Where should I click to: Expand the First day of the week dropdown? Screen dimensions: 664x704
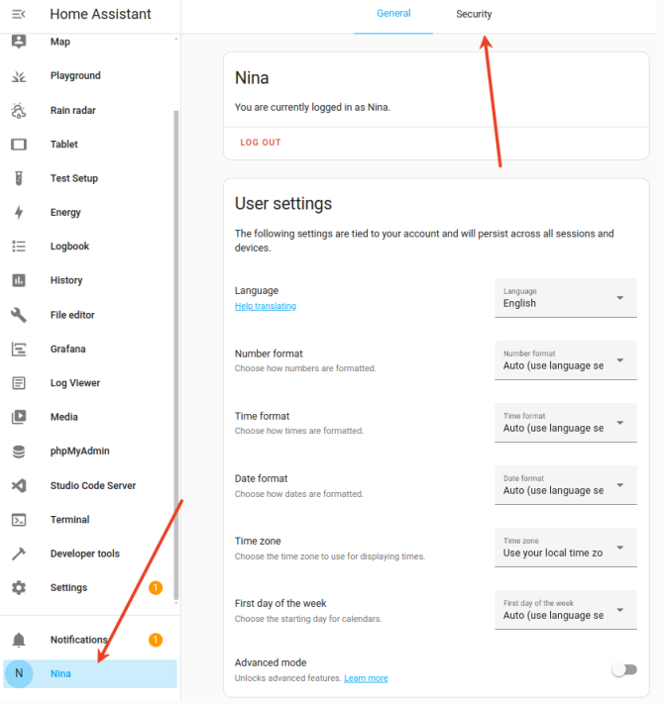pyautogui.click(x=566, y=610)
